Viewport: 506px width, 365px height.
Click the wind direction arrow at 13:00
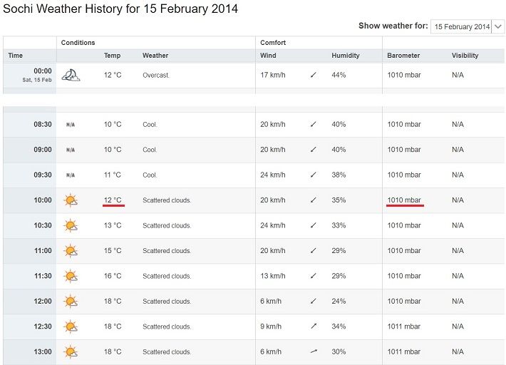tap(313, 351)
